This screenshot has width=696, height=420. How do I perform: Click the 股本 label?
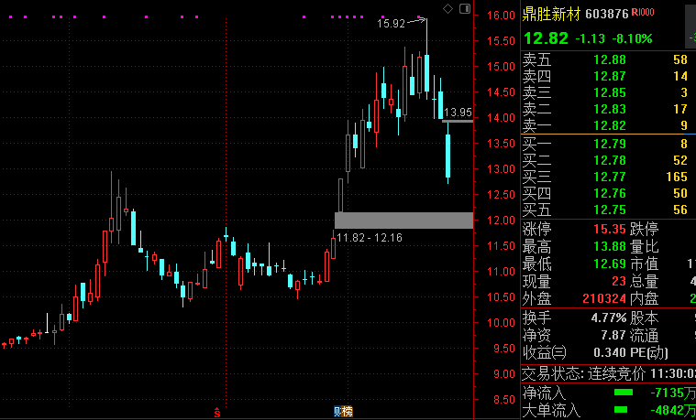pyautogui.click(x=644, y=318)
